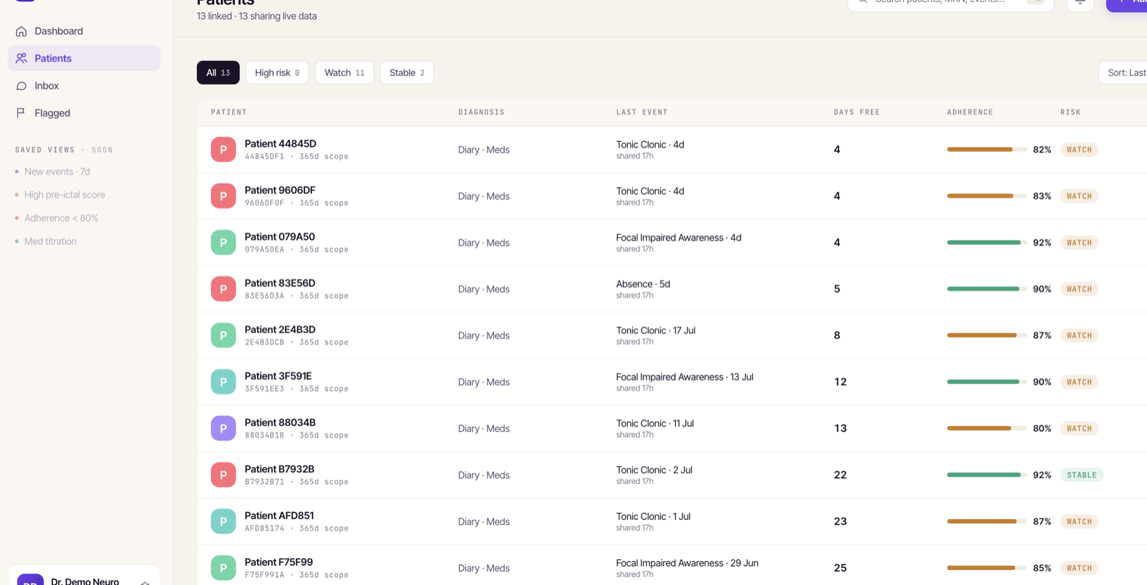Open the Dr. Demo Neuro profile card

pos(84,576)
